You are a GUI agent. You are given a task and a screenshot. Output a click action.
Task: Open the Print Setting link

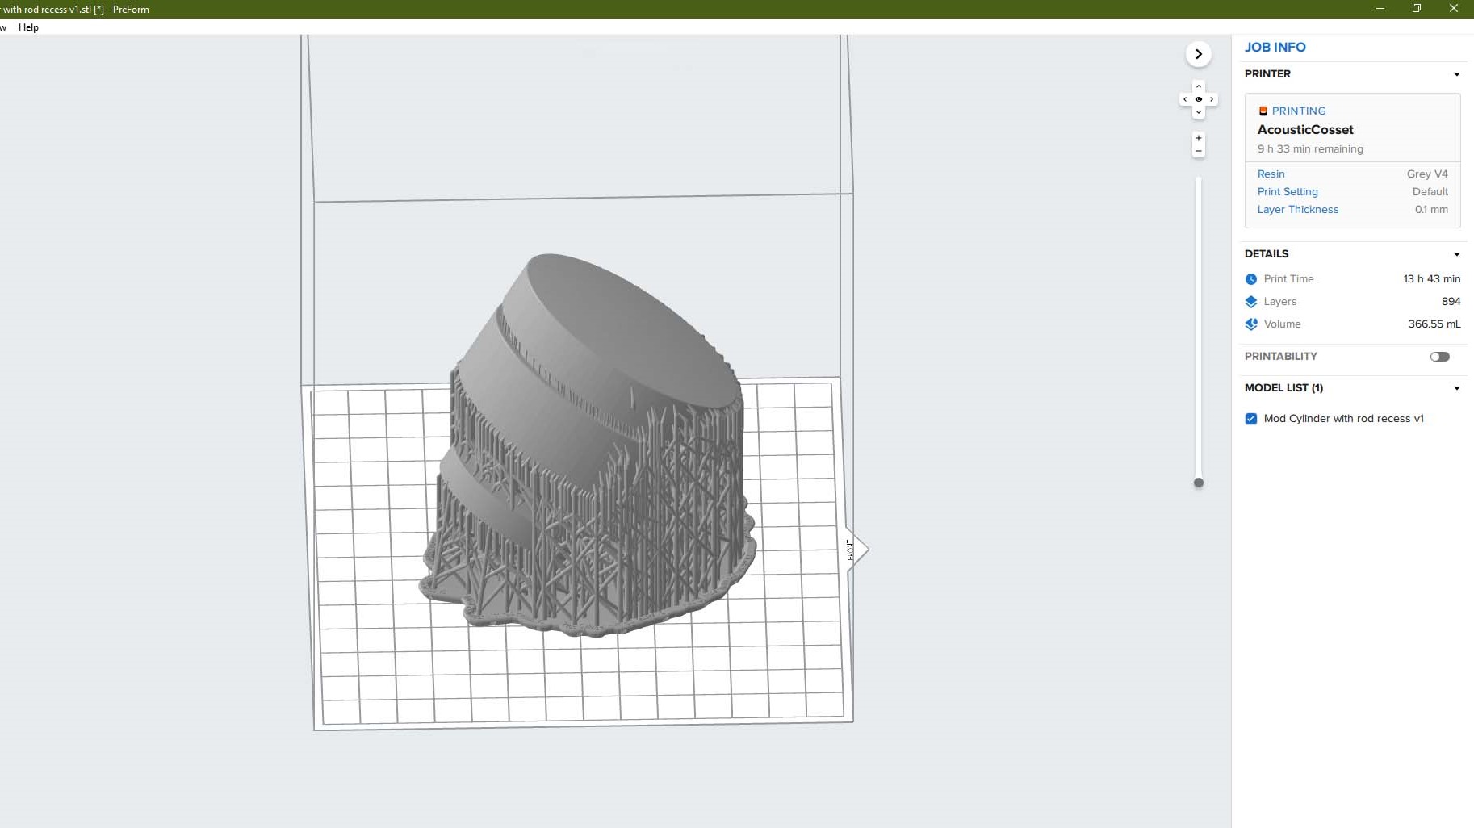1288,191
